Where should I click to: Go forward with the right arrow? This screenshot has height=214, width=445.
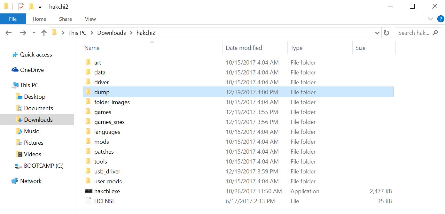point(23,33)
